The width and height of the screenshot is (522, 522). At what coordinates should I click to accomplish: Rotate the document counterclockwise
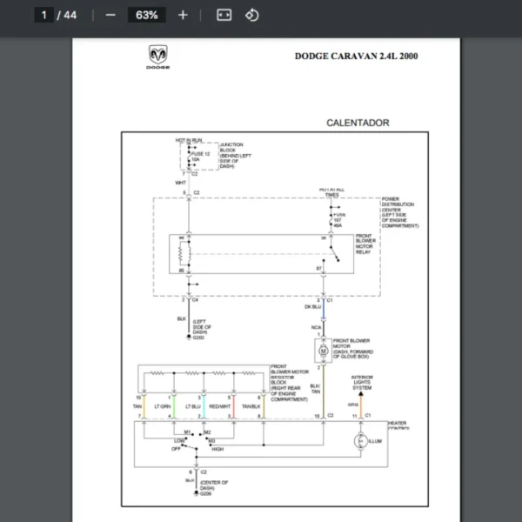[251, 15]
